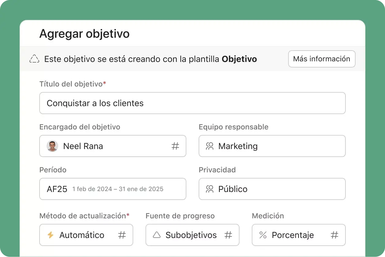Click the bold Objetivo template name
The height and width of the screenshot is (257, 385).
[x=239, y=59]
